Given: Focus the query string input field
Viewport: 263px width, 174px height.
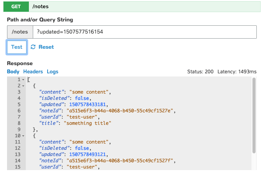Looking at the screenshot, I should [x=144, y=32].
